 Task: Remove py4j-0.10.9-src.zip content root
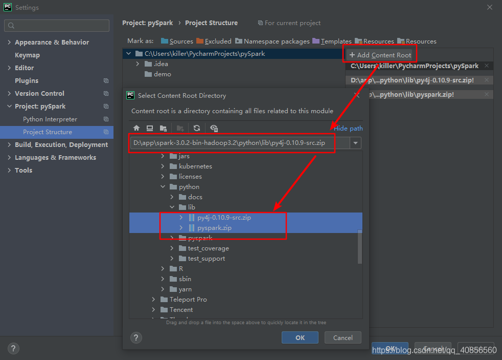point(487,80)
